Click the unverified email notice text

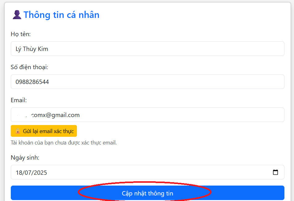[x=64, y=143]
